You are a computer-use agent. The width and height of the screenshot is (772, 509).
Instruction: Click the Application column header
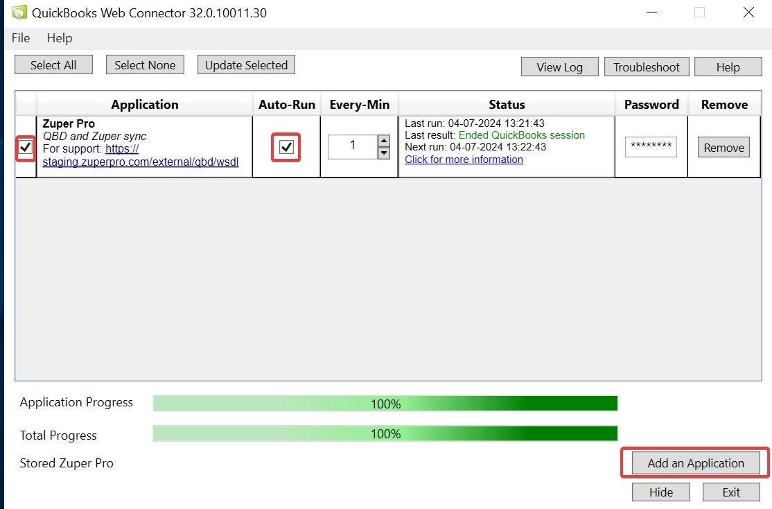(x=145, y=105)
